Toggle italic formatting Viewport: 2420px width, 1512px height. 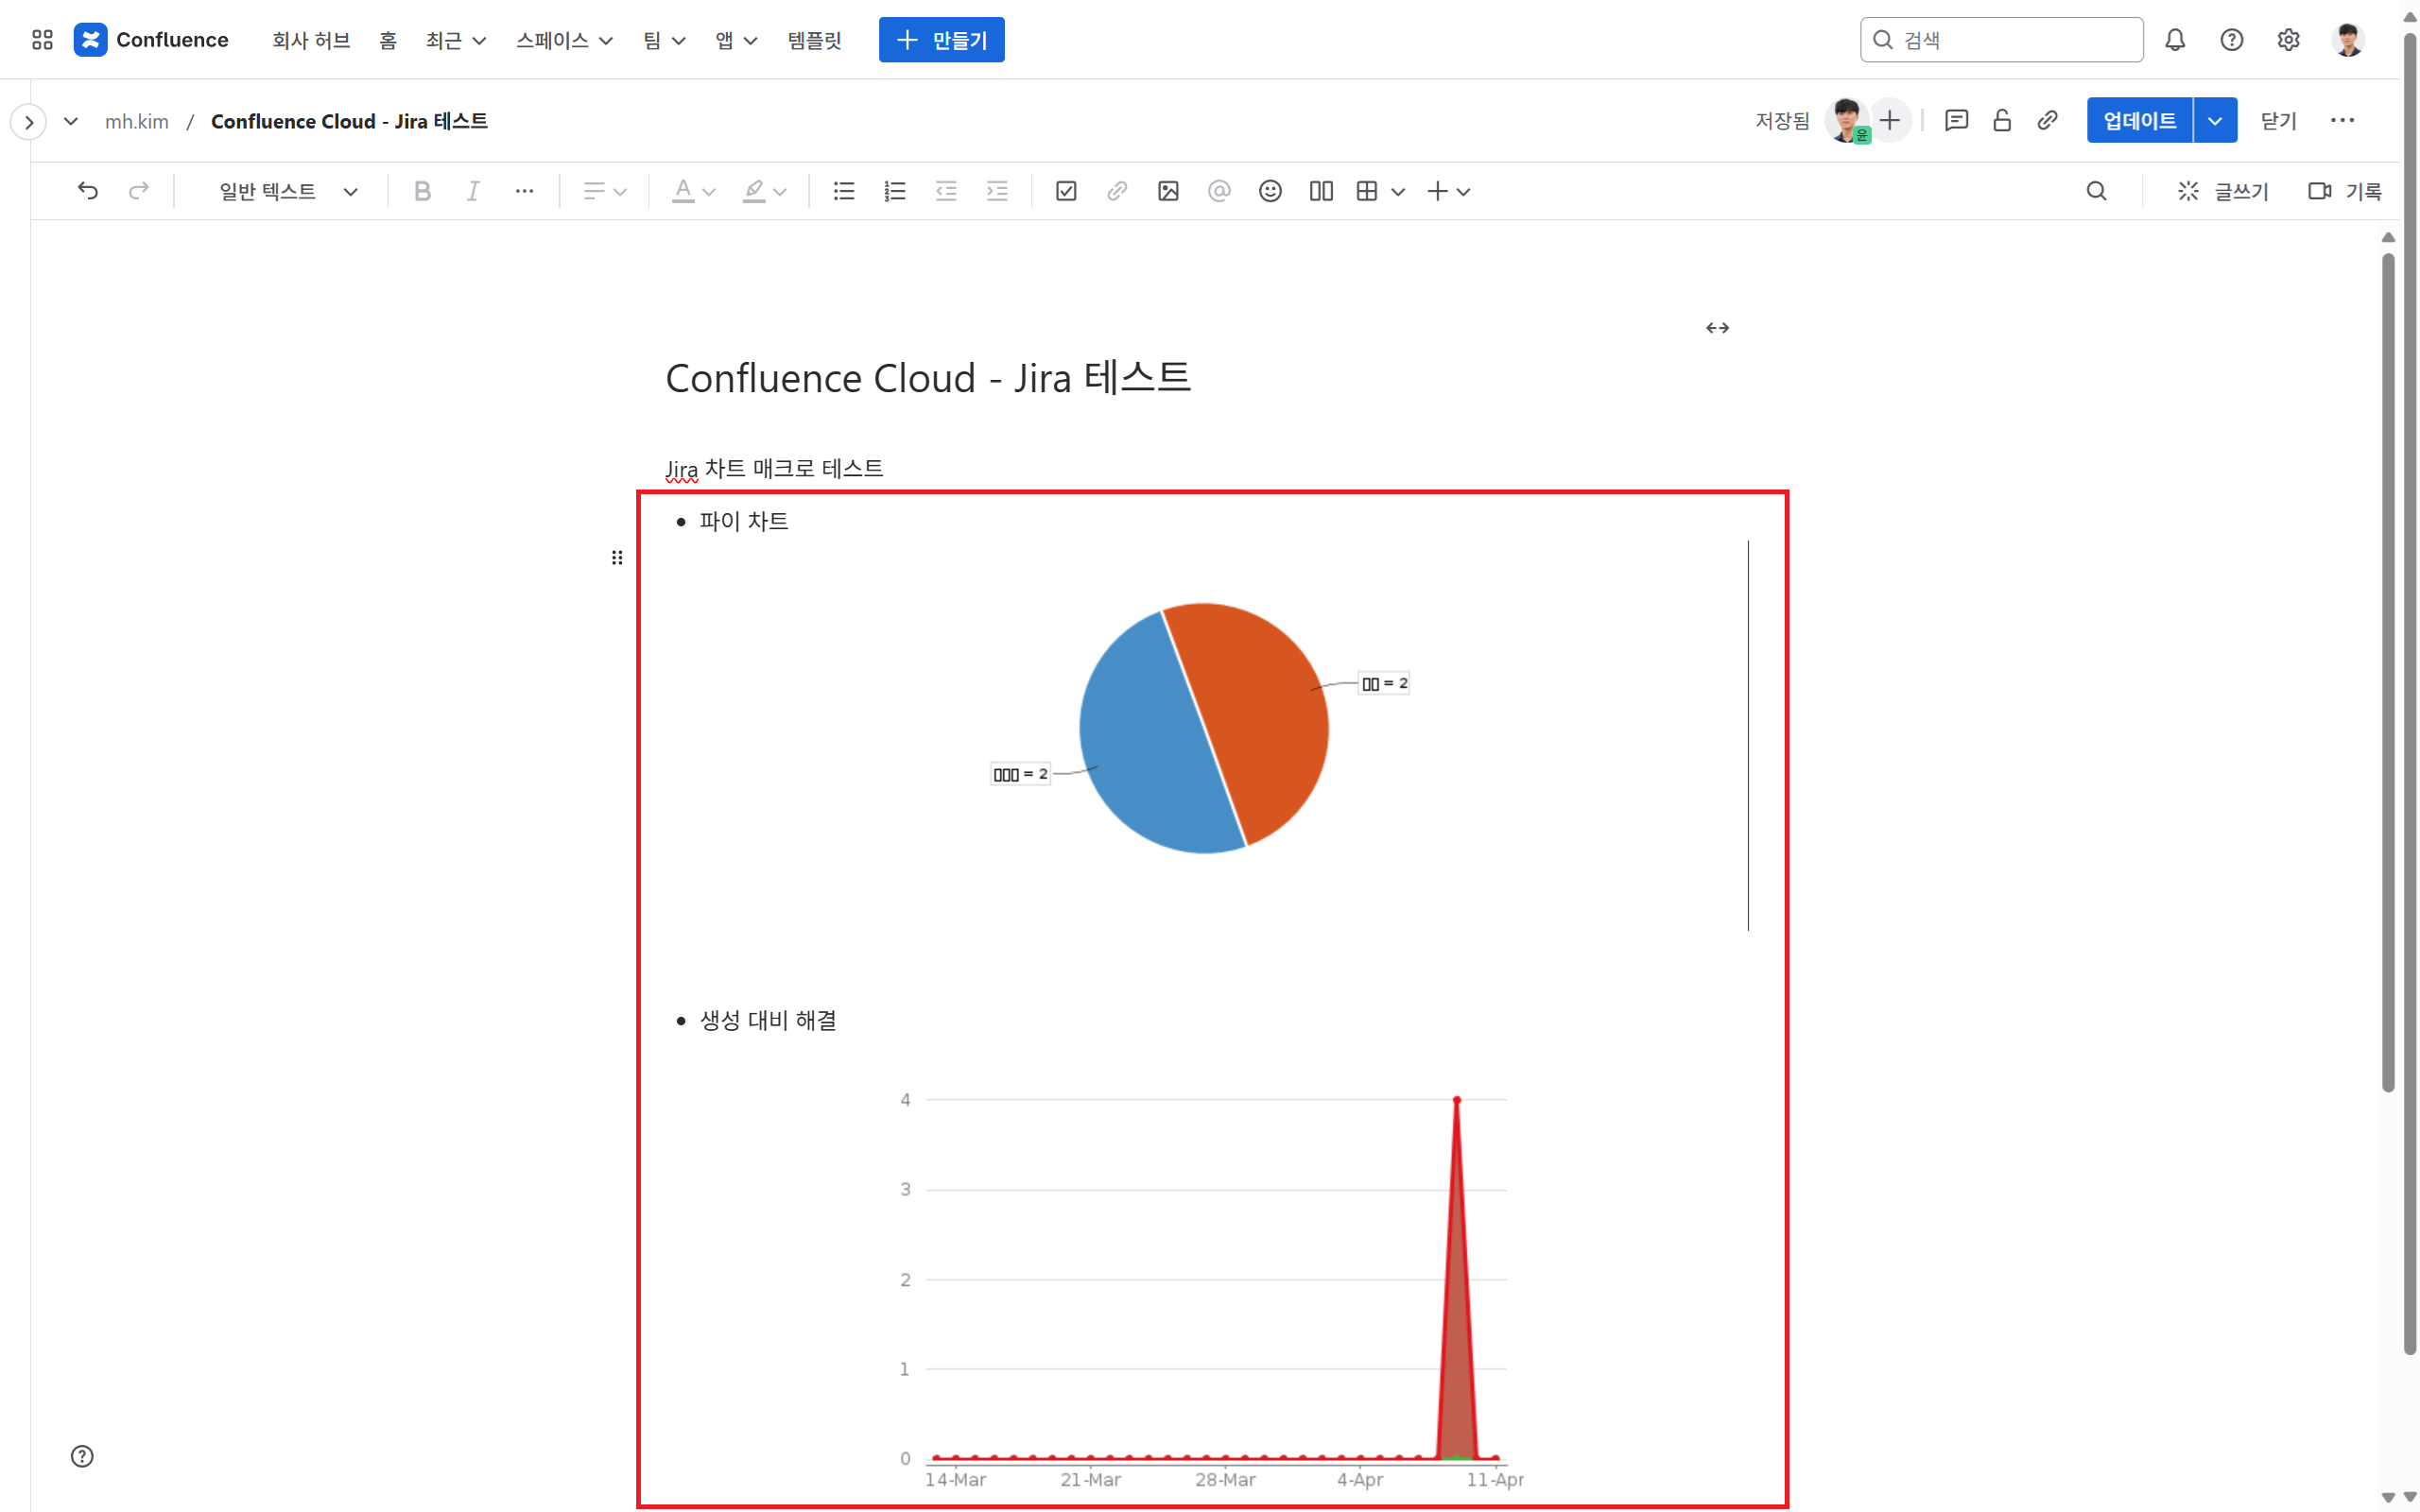click(473, 191)
